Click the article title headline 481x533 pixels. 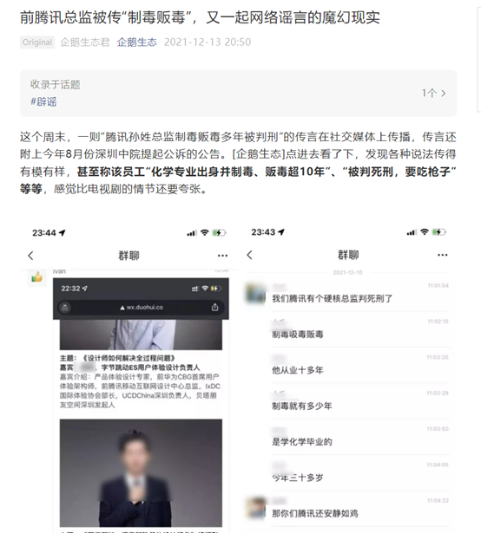pyautogui.click(x=200, y=17)
